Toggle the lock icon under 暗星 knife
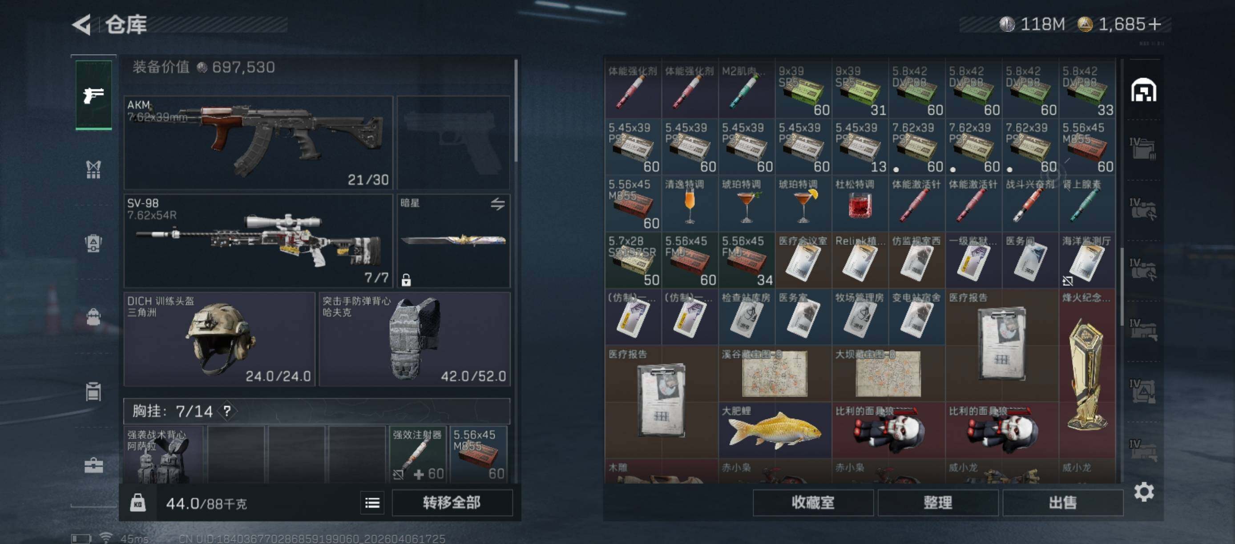 [406, 280]
